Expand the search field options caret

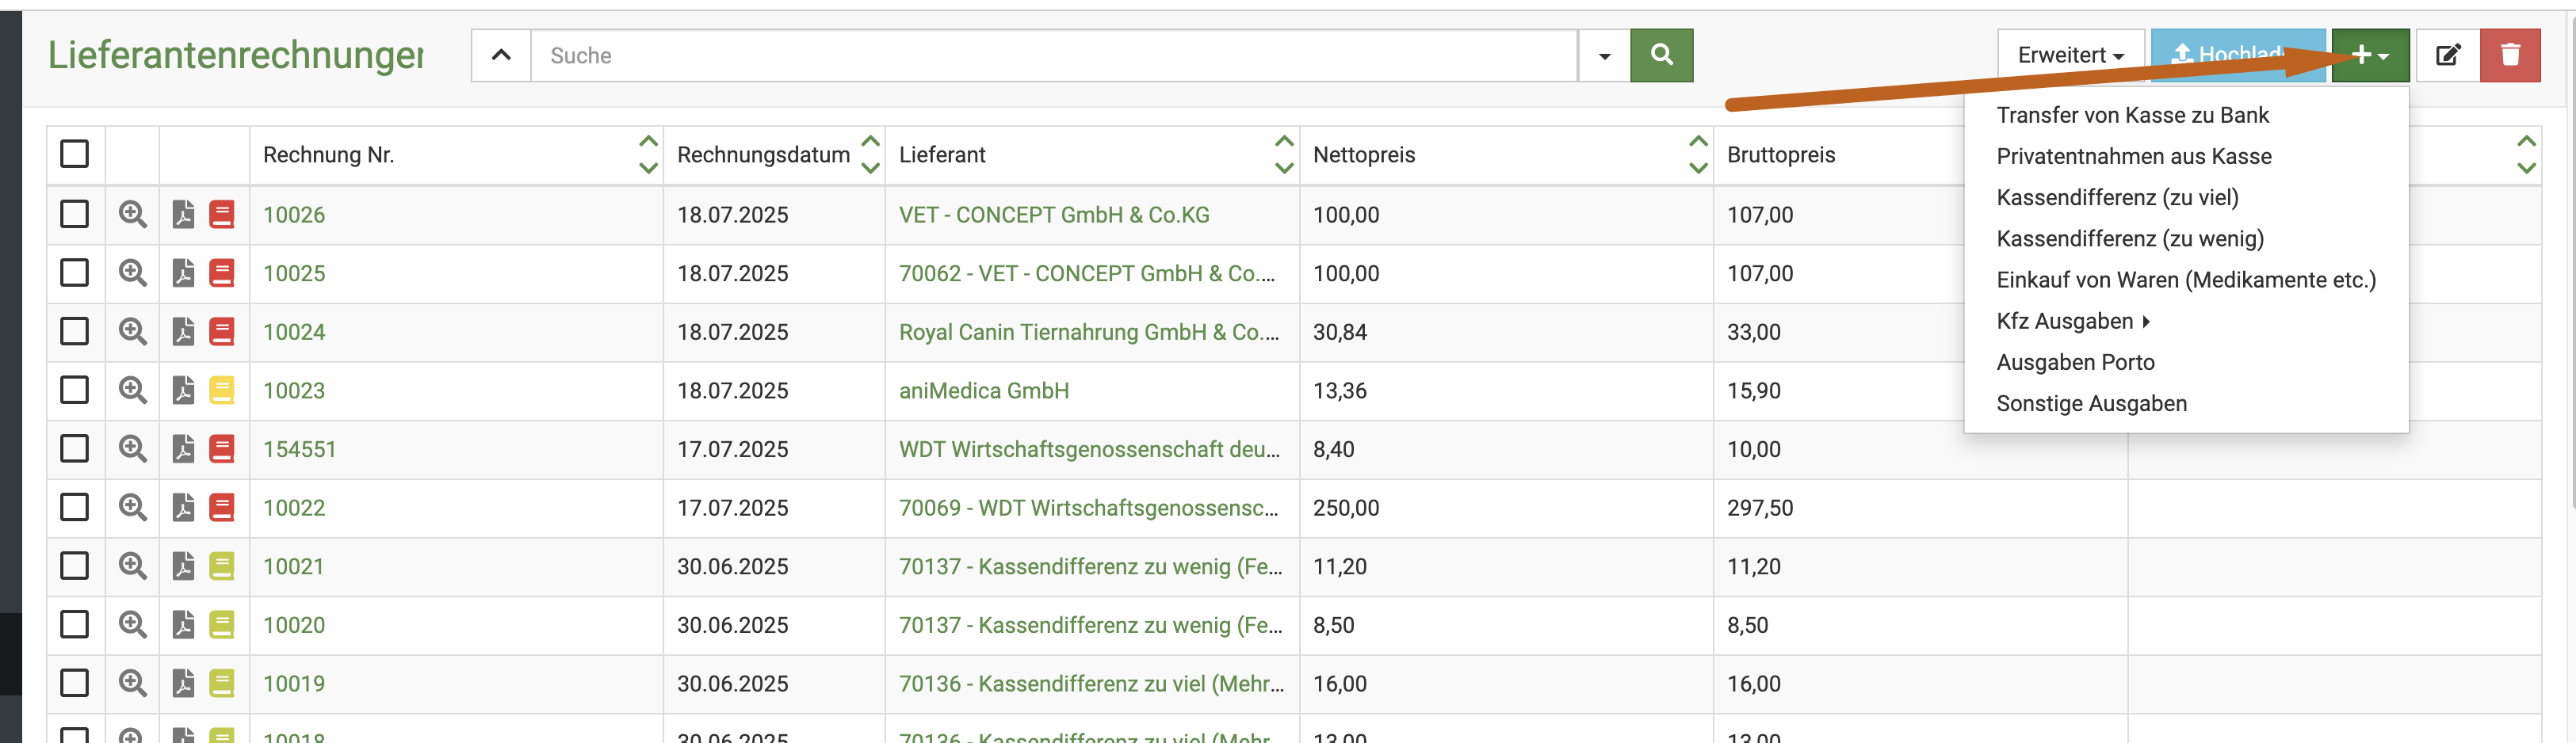click(1604, 55)
